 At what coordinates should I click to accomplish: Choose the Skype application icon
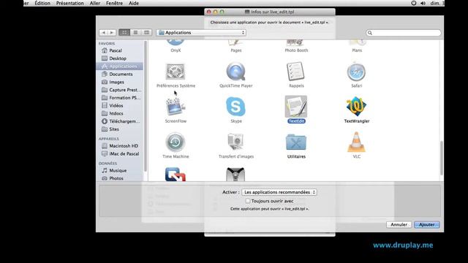click(x=235, y=107)
